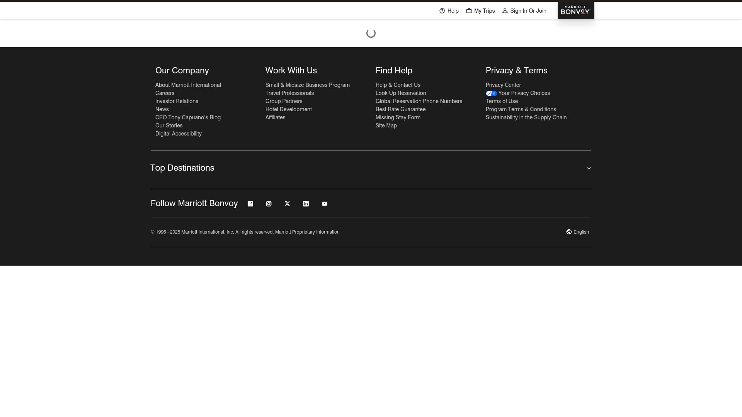Click the Our Company heading
The image size is (742, 417).
182,71
